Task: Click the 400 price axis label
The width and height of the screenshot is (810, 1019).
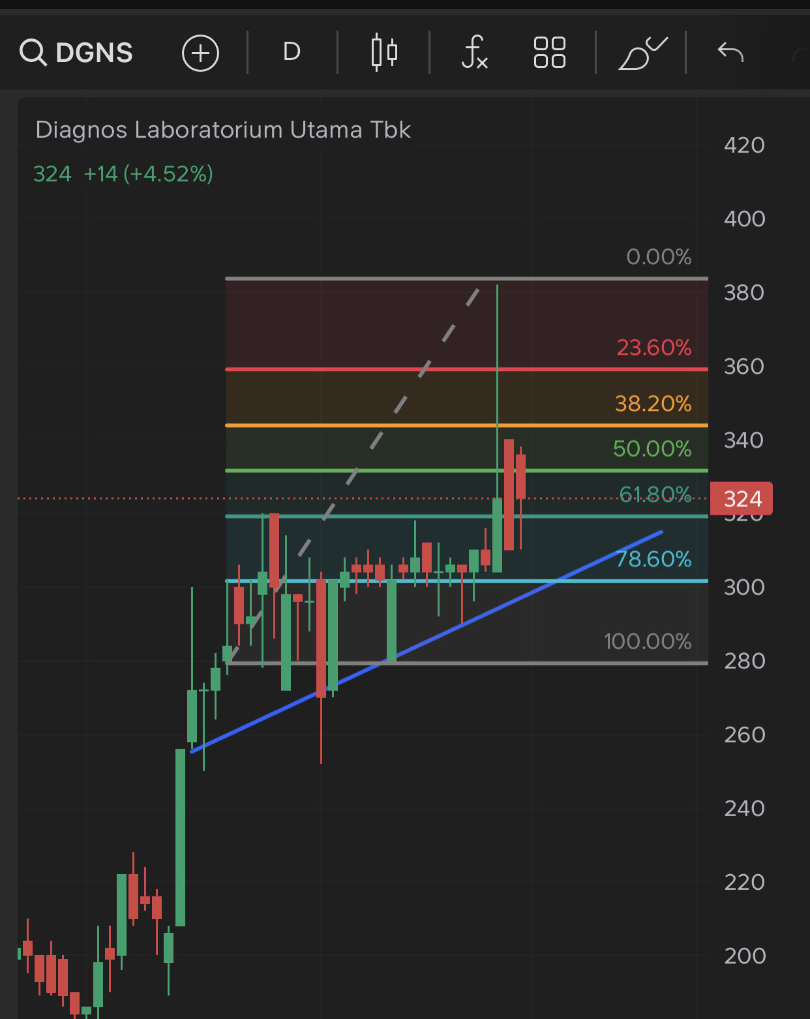Action: [x=744, y=219]
